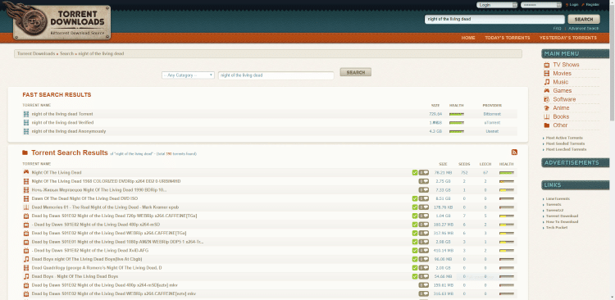Image resolution: width=615 pixels, height=300 pixels.
Task: Click game icon beside Night Of The Living Dead
Action: pos(26,172)
